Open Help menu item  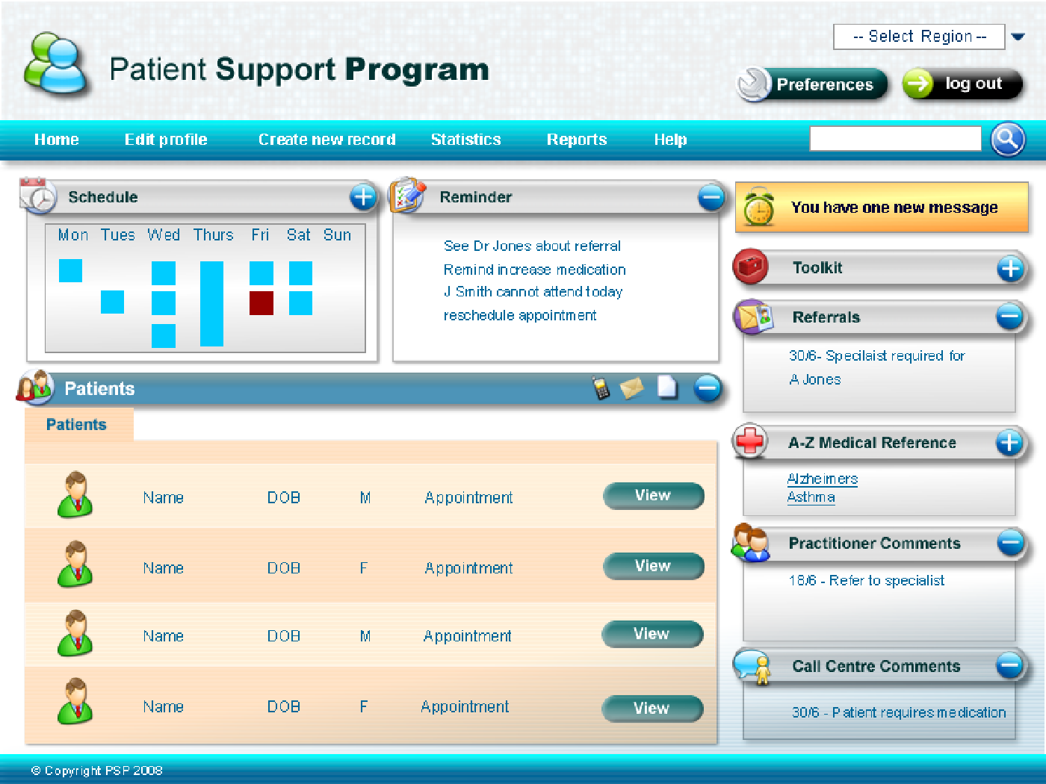[670, 140]
